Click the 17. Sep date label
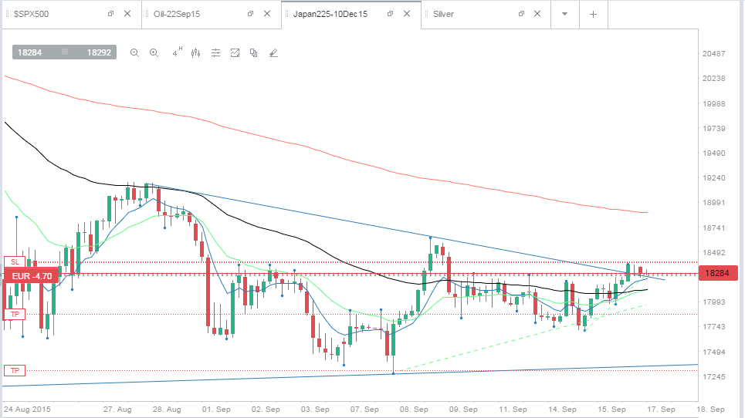This screenshot has width=745, height=418. pyautogui.click(x=660, y=409)
